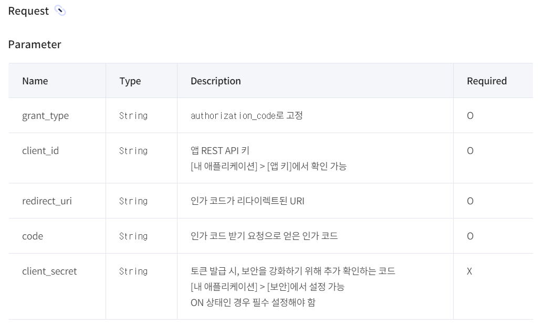Click the O required mark for grant_type
The image size is (544, 328).
pos(470,116)
